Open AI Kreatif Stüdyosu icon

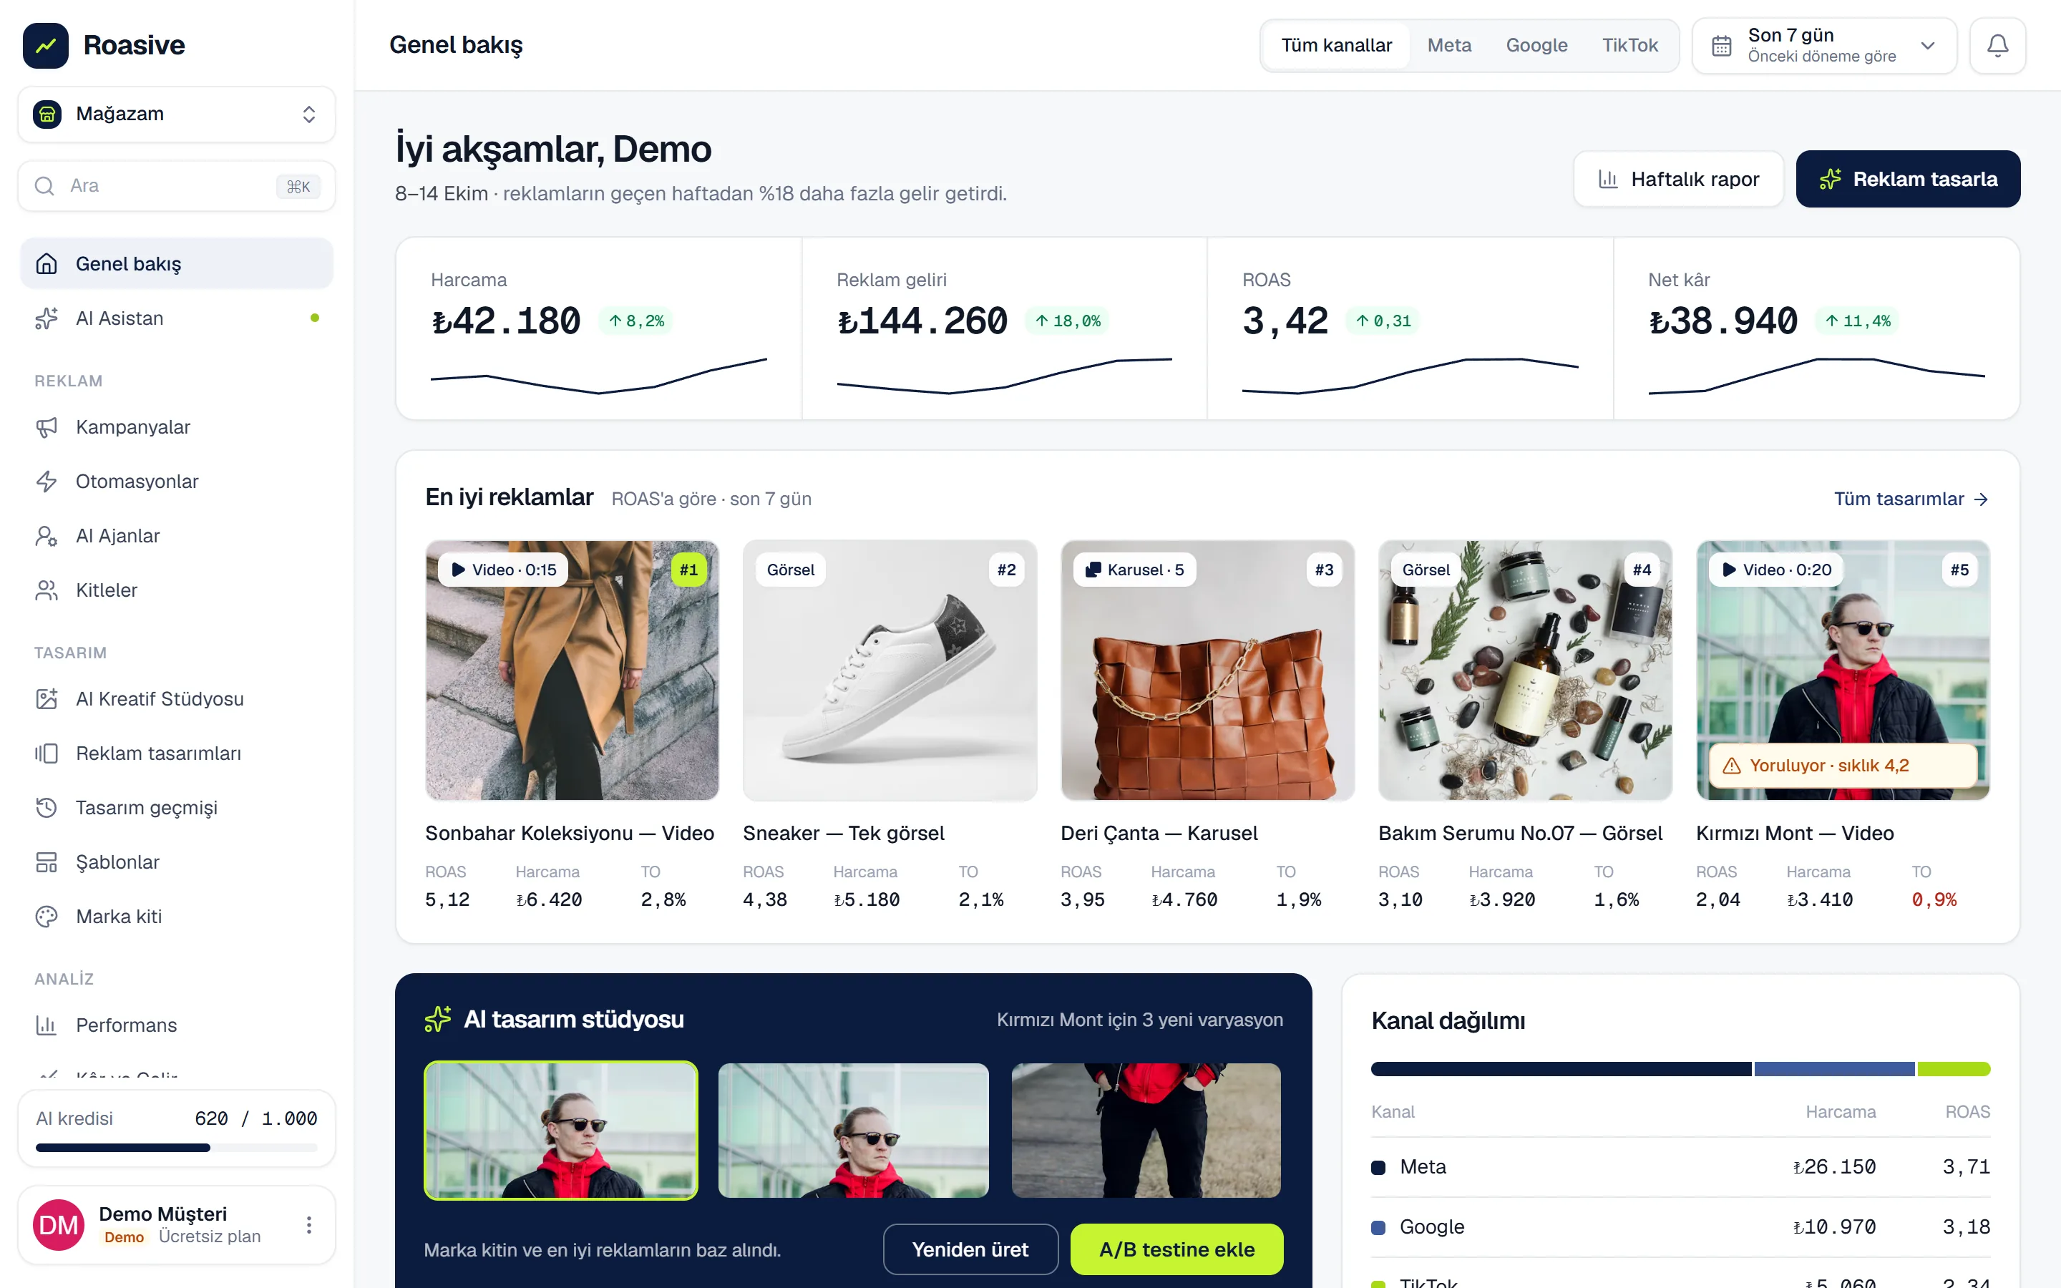coord(47,698)
